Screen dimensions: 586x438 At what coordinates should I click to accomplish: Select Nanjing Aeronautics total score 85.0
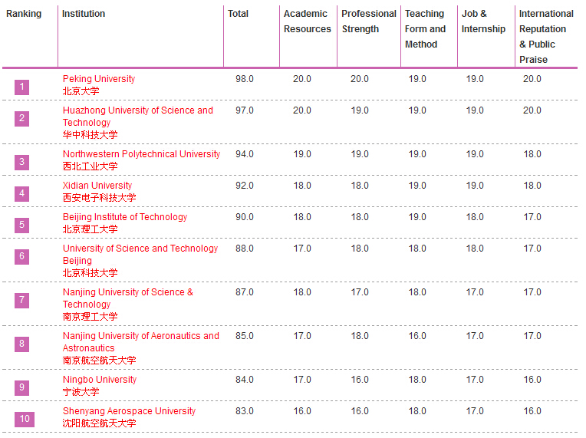(x=245, y=336)
